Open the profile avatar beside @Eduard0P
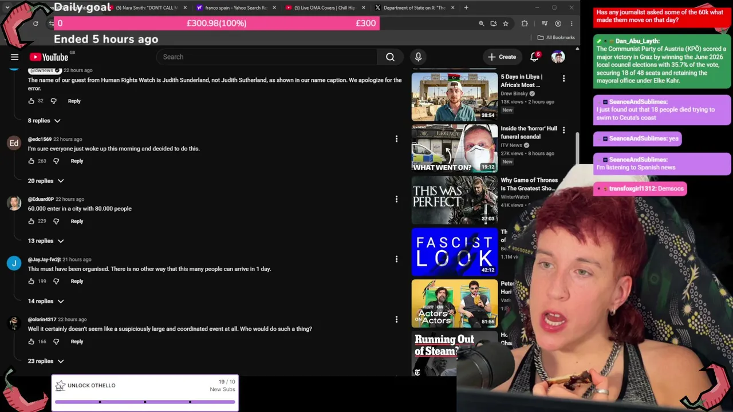 tap(14, 203)
